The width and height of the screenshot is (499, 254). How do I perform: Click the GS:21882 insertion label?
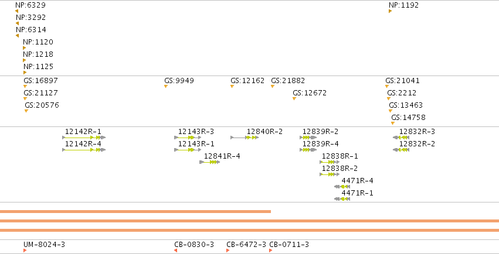coord(288,81)
